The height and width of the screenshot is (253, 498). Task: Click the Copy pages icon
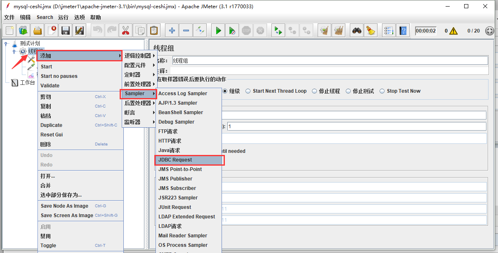point(140,30)
